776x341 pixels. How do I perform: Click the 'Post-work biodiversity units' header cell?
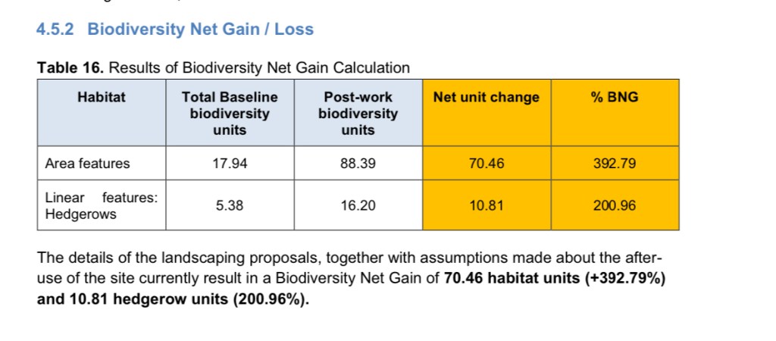coord(358,113)
